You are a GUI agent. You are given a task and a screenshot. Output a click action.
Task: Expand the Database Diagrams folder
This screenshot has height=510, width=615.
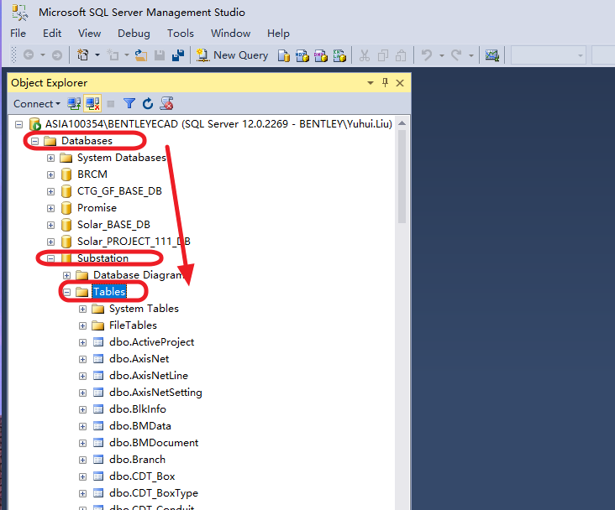tap(66, 275)
